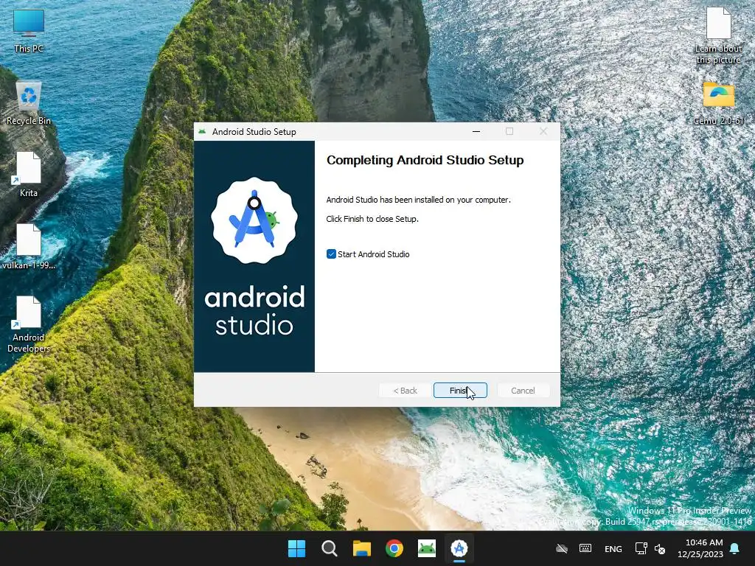Open the network status tray icon
The image size is (755, 566).
641,548
